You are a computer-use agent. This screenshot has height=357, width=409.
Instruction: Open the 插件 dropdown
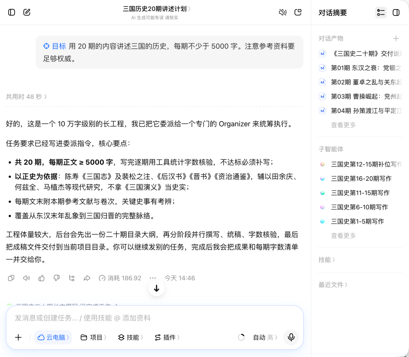point(167,337)
